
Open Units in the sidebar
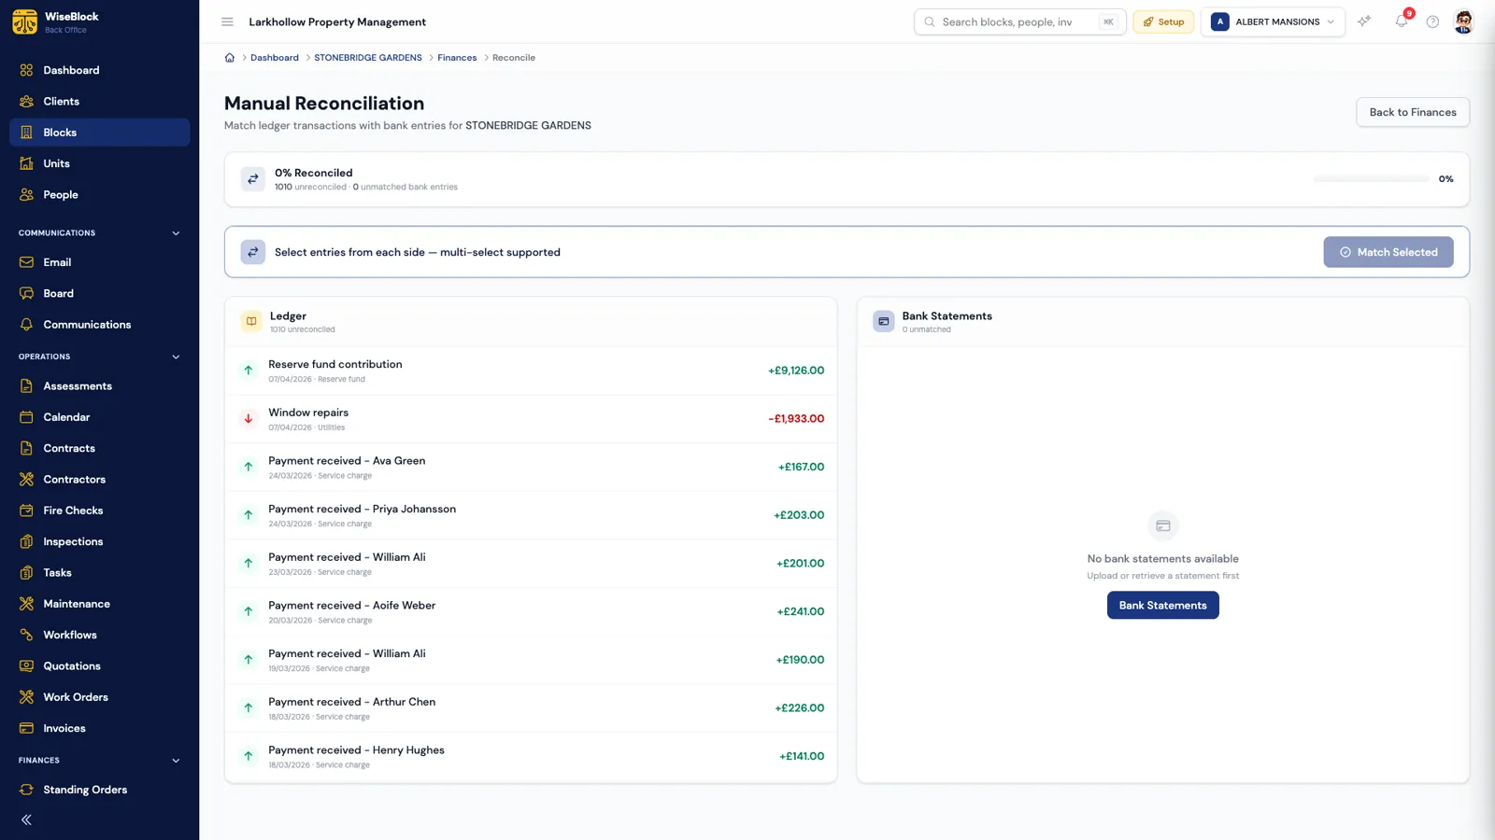click(99, 163)
